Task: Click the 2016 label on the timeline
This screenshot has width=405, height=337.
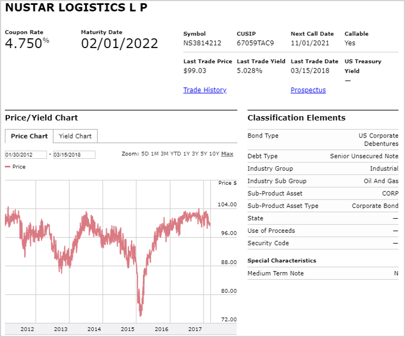Action: point(162,329)
